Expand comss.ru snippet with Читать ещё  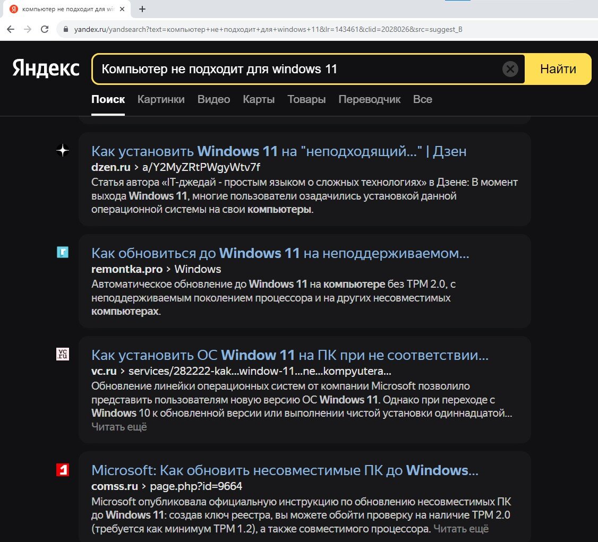461,529
